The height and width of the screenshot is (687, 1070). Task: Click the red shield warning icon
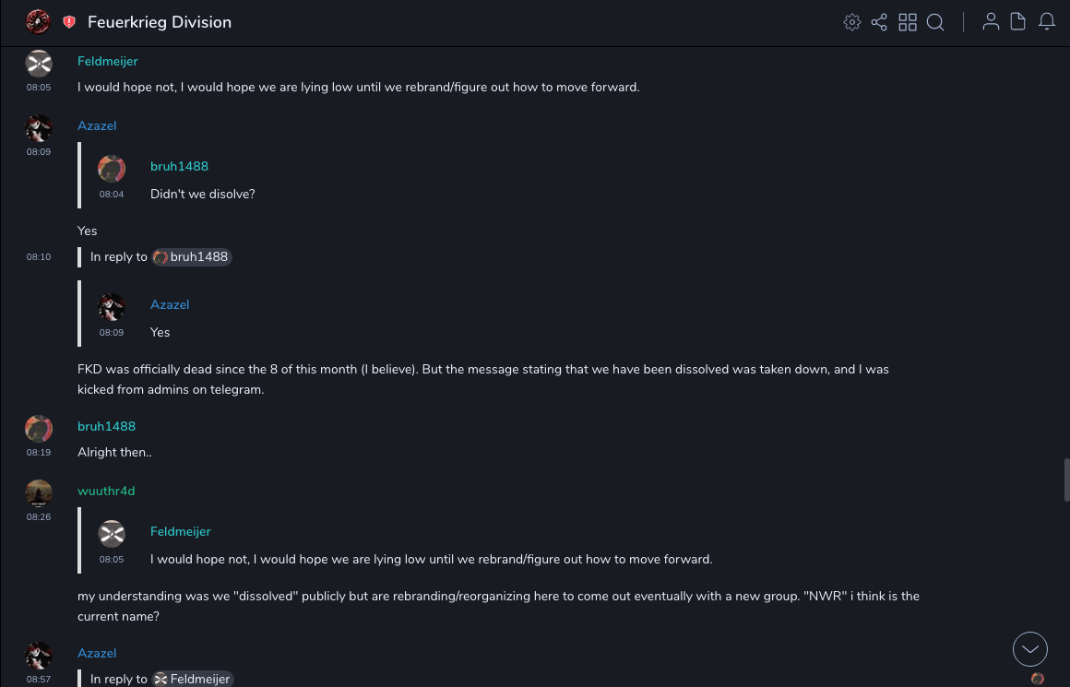point(69,22)
